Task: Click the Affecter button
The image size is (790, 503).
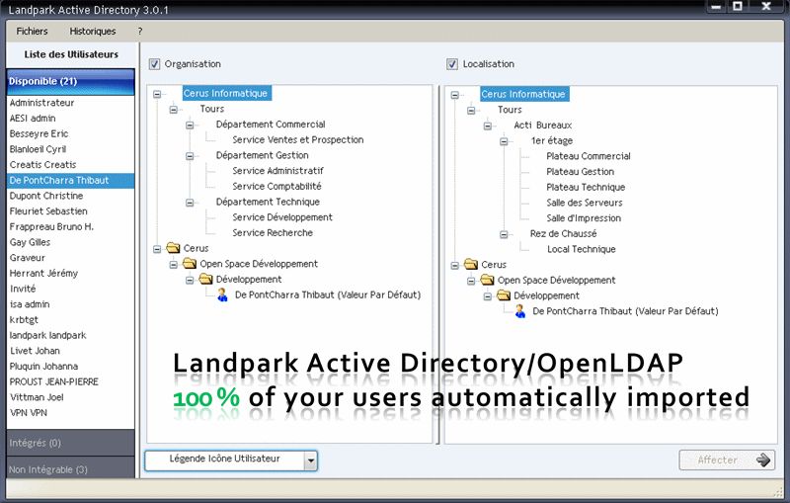Action: pos(727,460)
